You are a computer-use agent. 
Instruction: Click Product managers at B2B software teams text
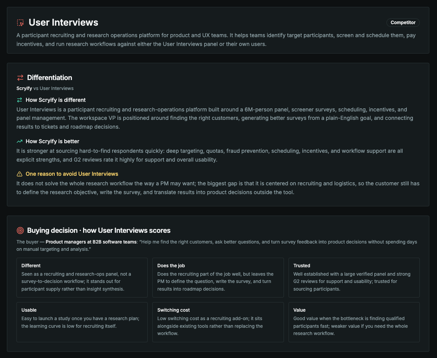[91, 242]
